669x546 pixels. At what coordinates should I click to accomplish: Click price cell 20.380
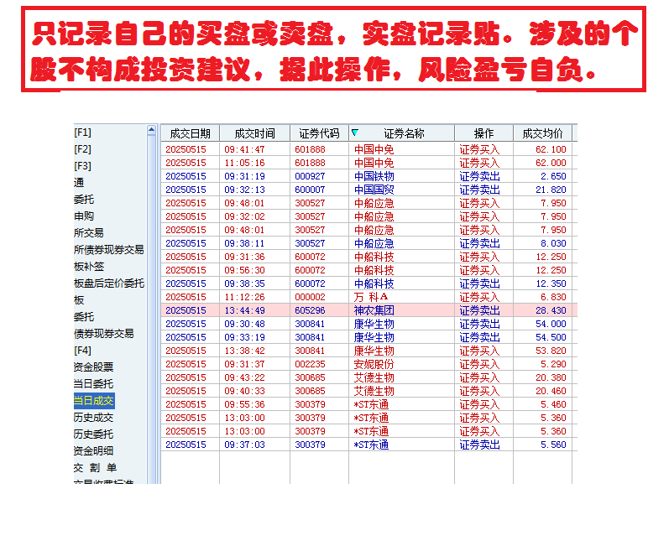(551, 377)
